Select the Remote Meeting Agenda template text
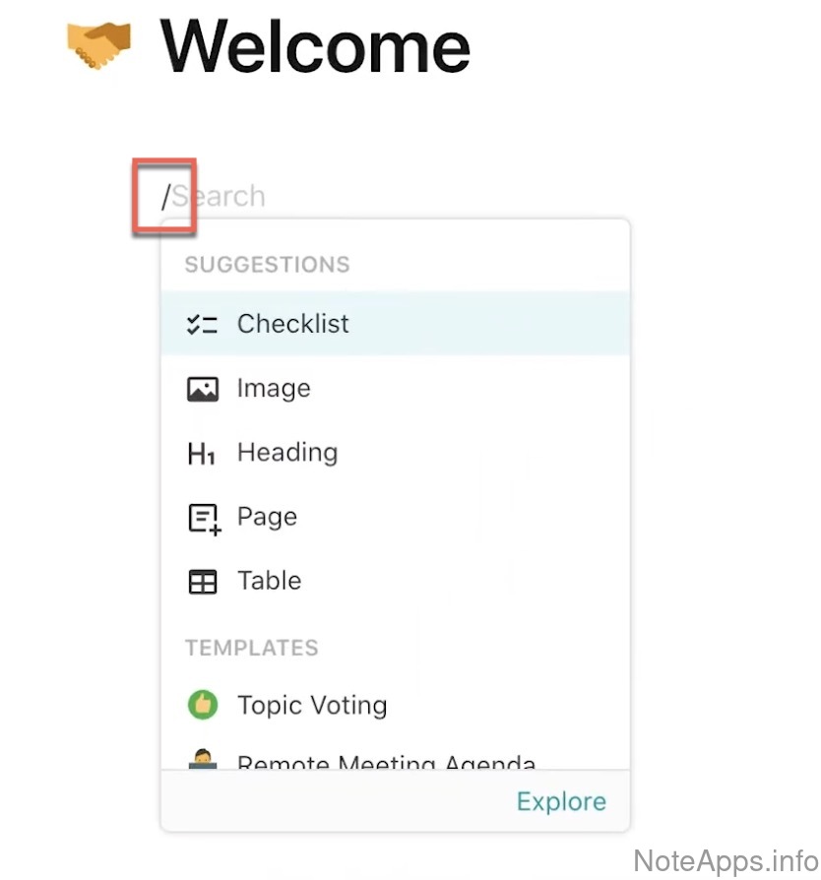This screenshot has width=821, height=880. click(x=386, y=763)
